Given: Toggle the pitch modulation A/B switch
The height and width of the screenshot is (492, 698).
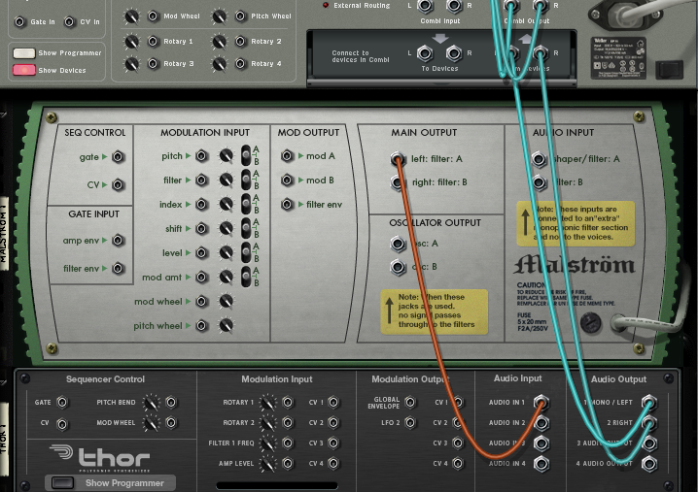Looking at the screenshot, I should 247,155.
